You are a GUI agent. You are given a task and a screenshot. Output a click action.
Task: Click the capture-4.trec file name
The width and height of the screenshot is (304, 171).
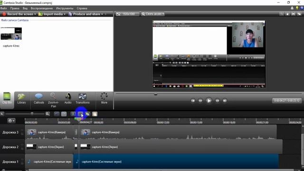point(11,46)
